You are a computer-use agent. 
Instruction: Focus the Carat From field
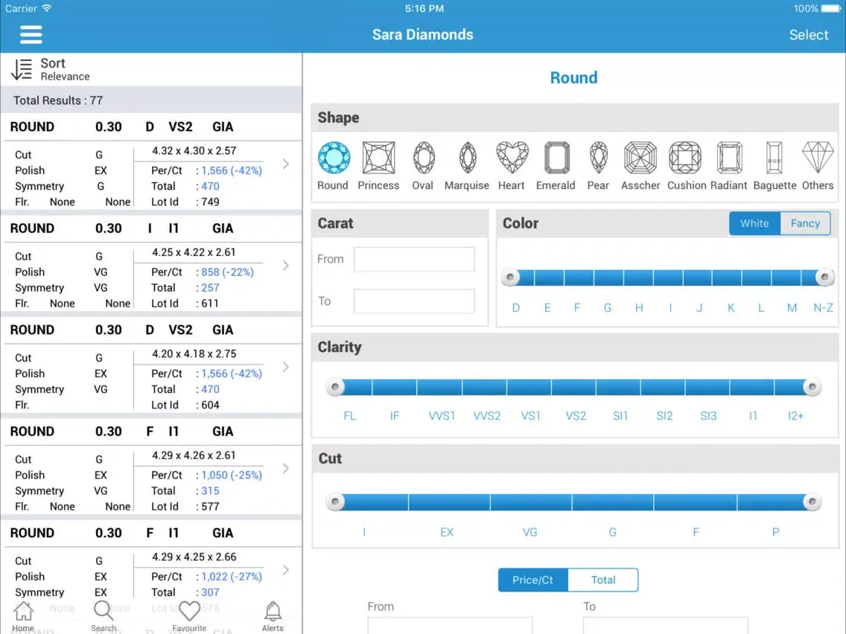point(414,259)
